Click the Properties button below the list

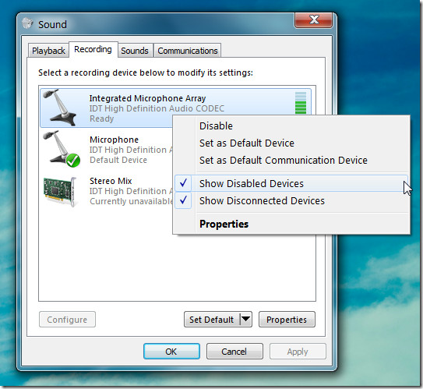click(x=287, y=320)
